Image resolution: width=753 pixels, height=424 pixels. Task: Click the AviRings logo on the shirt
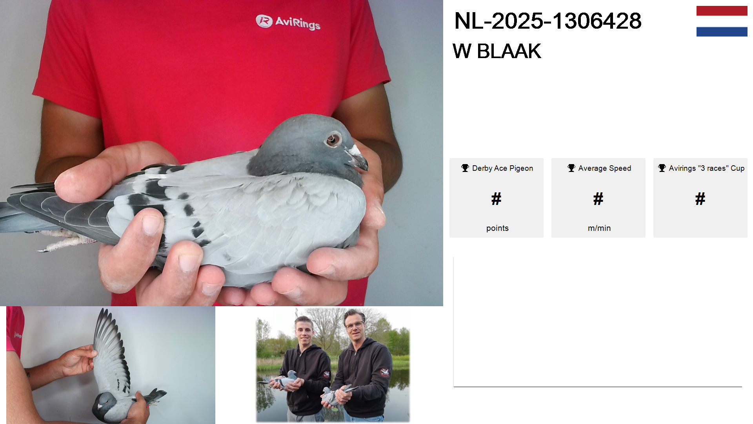(288, 22)
